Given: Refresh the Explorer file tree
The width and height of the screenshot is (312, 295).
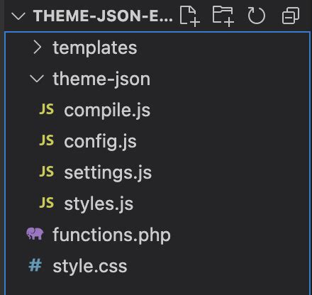Looking at the screenshot, I should coord(256,16).
